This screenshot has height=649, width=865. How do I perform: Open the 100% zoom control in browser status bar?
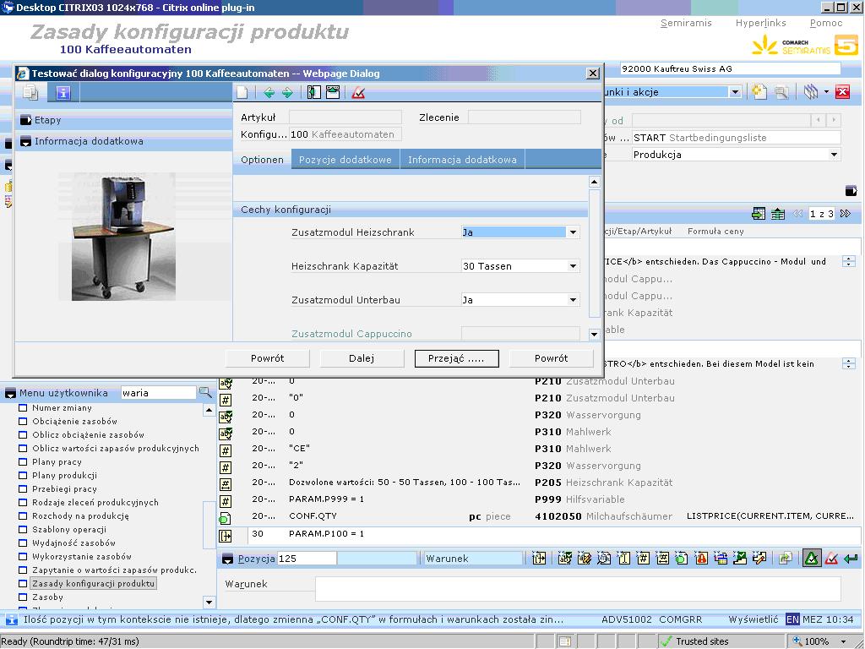pyautogui.click(x=819, y=641)
